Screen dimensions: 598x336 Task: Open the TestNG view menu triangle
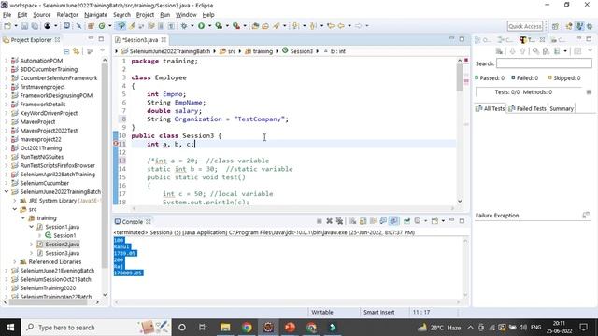pyautogui.click(x=590, y=50)
